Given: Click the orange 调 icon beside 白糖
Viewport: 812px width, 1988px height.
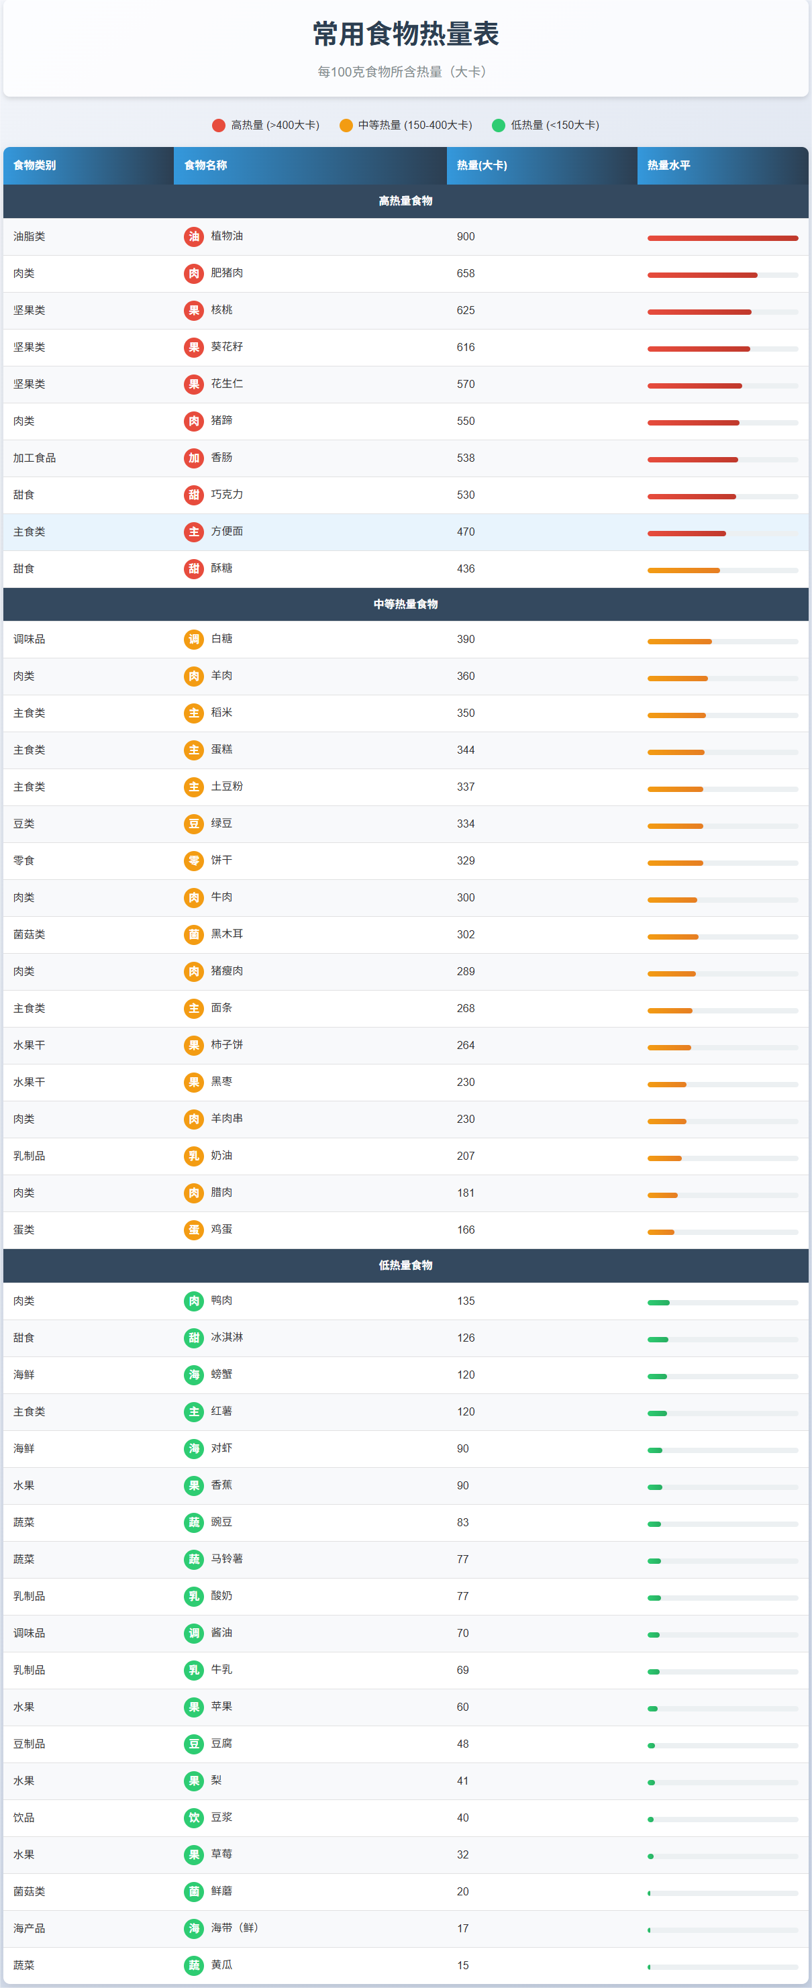Looking at the screenshot, I should [194, 640].
